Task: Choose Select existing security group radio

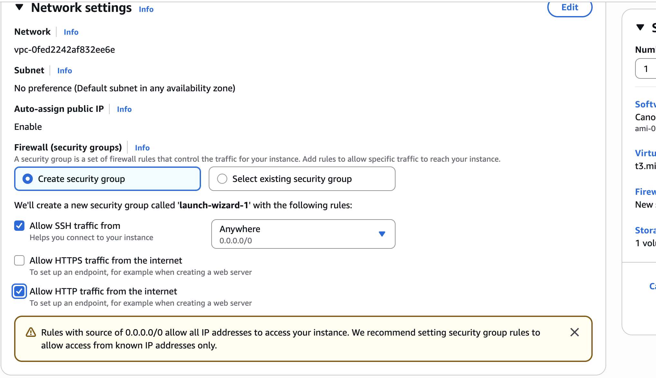Action: (x=222, y=179)
